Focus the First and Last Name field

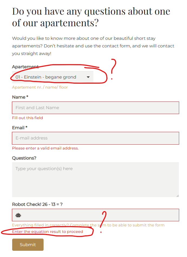pos(96,108)
